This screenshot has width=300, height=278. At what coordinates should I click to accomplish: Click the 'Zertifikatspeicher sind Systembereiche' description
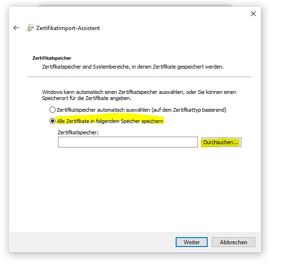(x=132, y=67)
